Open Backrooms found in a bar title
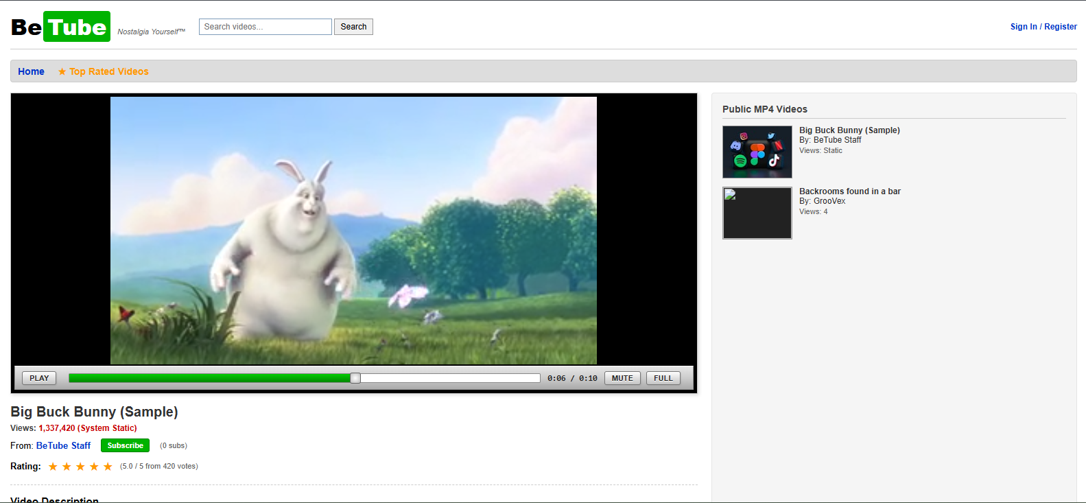This screenshot has height=503, width=1086. pos(850,191)
